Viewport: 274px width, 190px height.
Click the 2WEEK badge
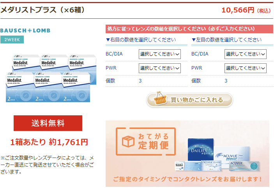pos(12,39)
